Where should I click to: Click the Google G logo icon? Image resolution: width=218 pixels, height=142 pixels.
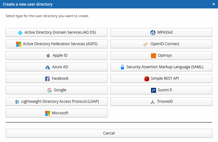tap(50, 90)
